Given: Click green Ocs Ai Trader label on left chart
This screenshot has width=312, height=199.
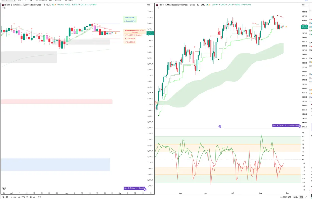Looking at the screenshot, I should pyautogui.click(x=130, y=17).
